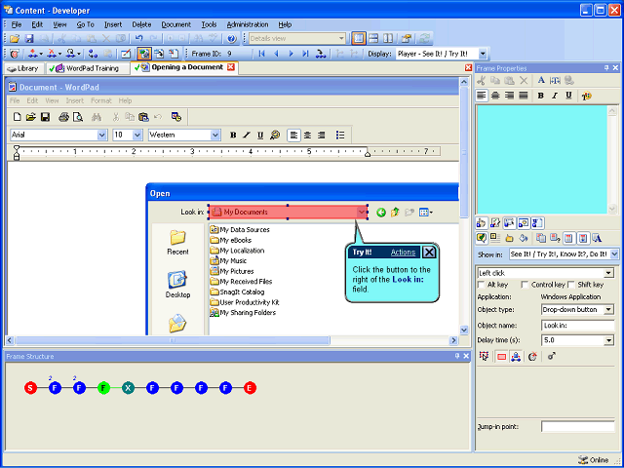
Task: Go to Next Frame arrow
Action: [291, 54]
